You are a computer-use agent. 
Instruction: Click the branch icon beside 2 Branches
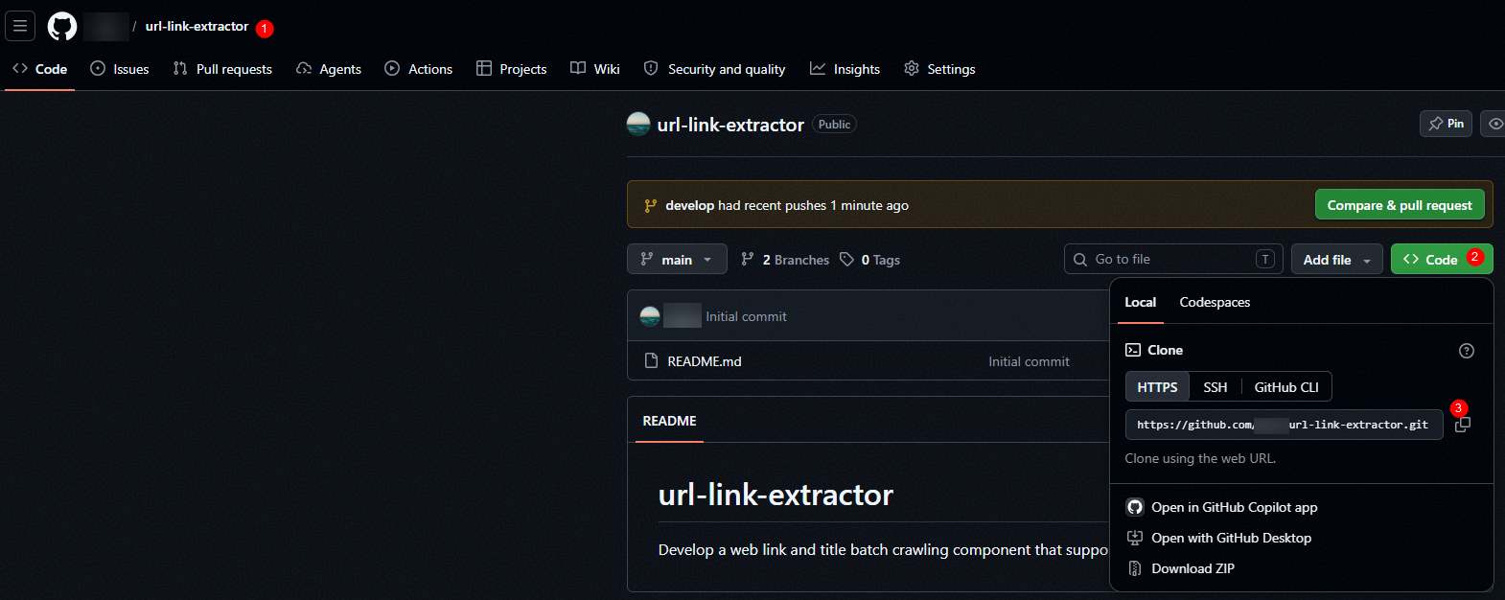point(748,259)
